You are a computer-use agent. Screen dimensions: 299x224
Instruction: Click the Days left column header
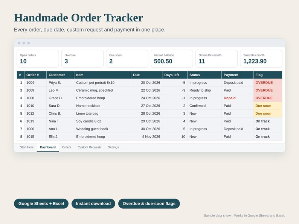175,75
